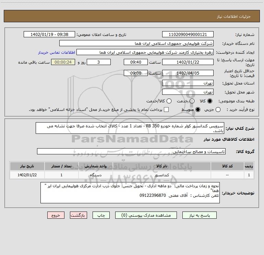The width and height of the screenshot is (264, 255).
Task: Click price validity date 1402/04/05 field
Action: click(188, 73)
